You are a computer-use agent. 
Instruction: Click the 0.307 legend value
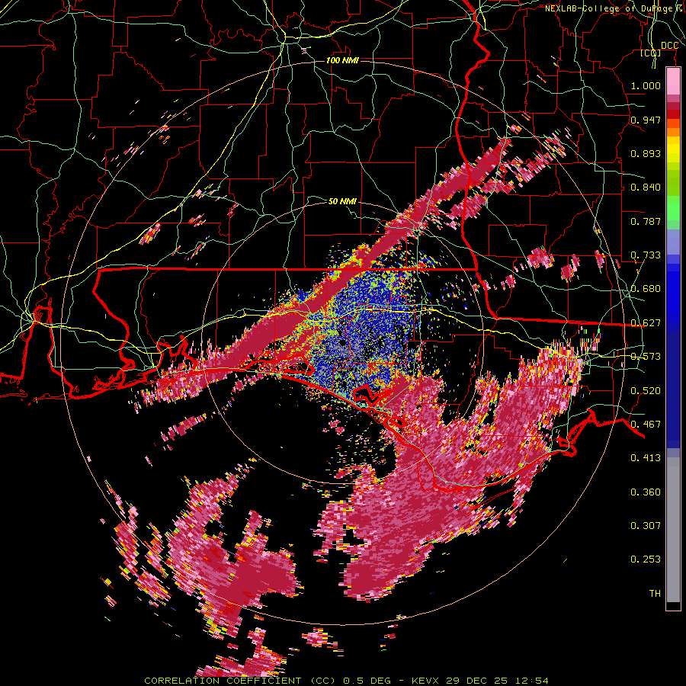pos(646,526)
